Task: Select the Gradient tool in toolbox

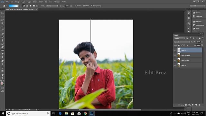Action: [x=2, y=51]
